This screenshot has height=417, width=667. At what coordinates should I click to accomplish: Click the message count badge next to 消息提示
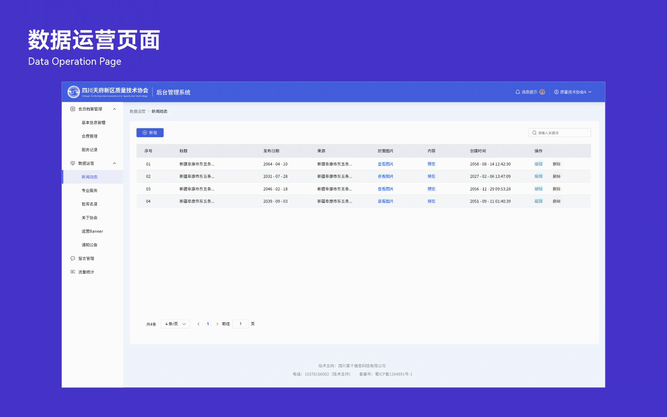[542, 92]
